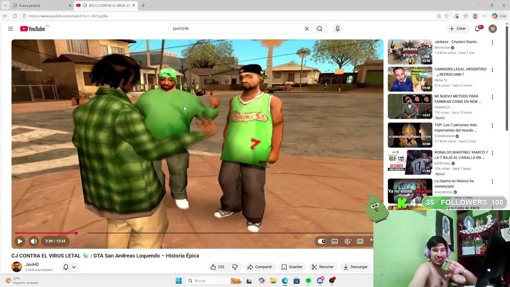Open Microsoft Store from the taskbar
Screen dimensions: 510x287
pyautogui.click(x=296, y=281)
